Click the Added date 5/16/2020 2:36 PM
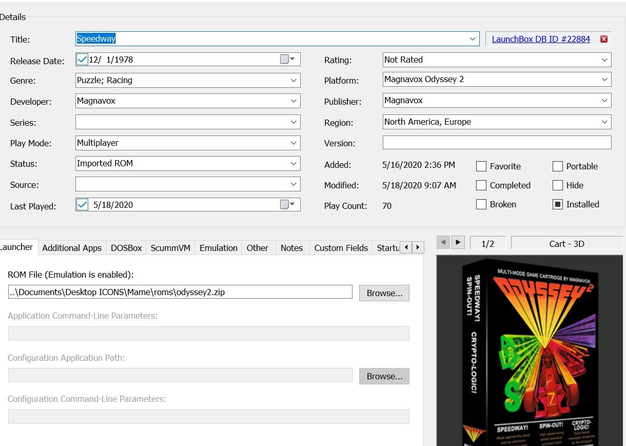 [x=419, y=165]
